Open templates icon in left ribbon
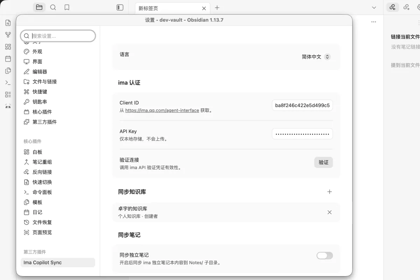Image resolution: width=420 pixels, height=280 pixels. [8, 71]
